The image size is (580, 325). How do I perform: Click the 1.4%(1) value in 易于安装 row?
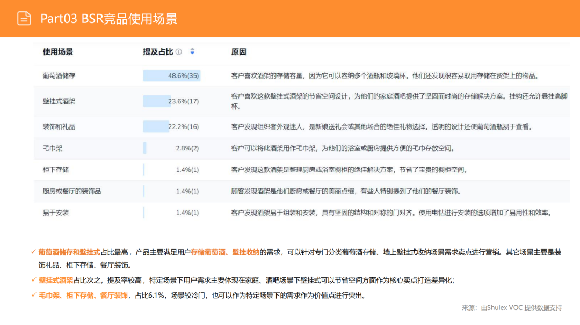(x=187, y=213)
